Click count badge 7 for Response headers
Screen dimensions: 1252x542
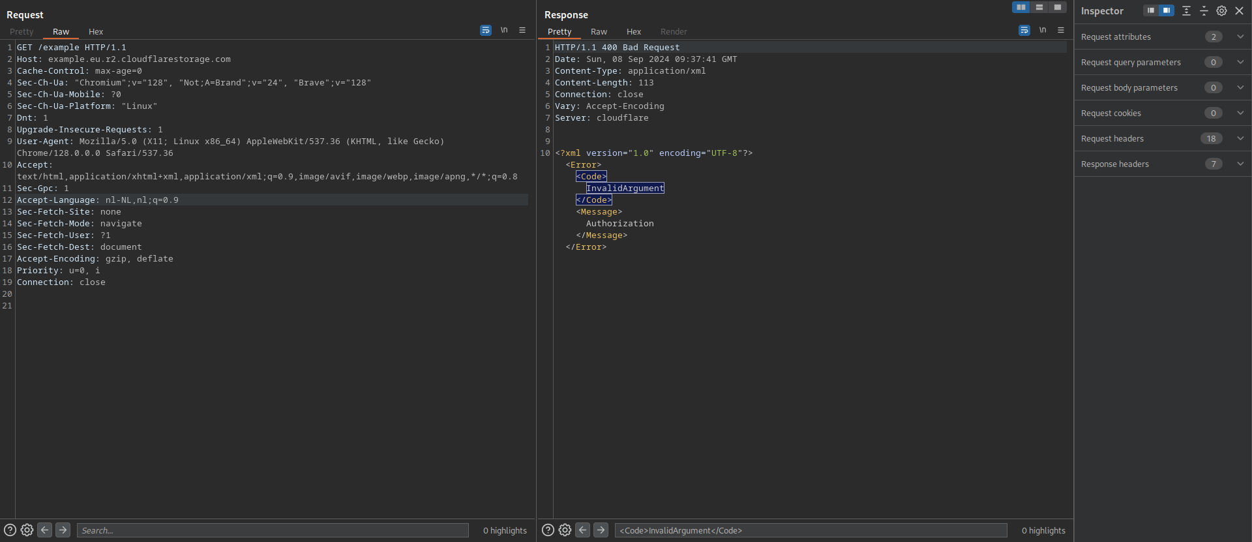click(x=1214, y=164)
